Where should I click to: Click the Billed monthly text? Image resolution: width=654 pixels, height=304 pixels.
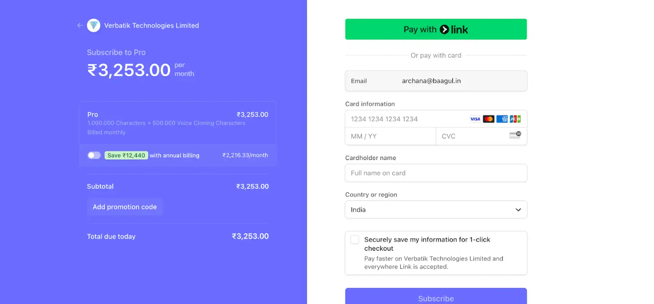[x=106, y=133]
